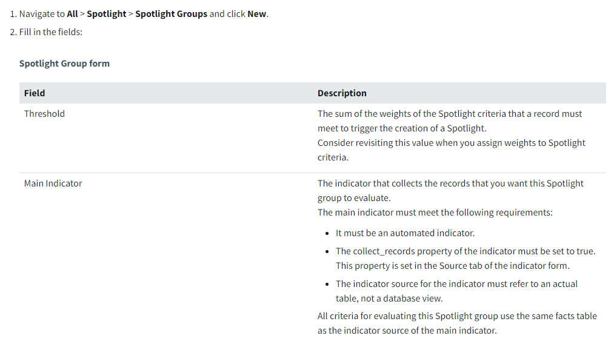Click the step number 1 list marker

13,14
